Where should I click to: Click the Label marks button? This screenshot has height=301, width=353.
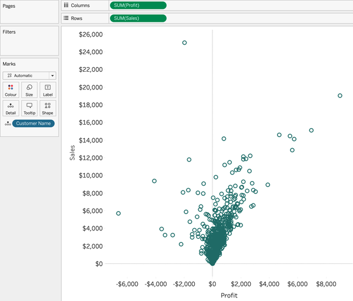pos(48,90)
